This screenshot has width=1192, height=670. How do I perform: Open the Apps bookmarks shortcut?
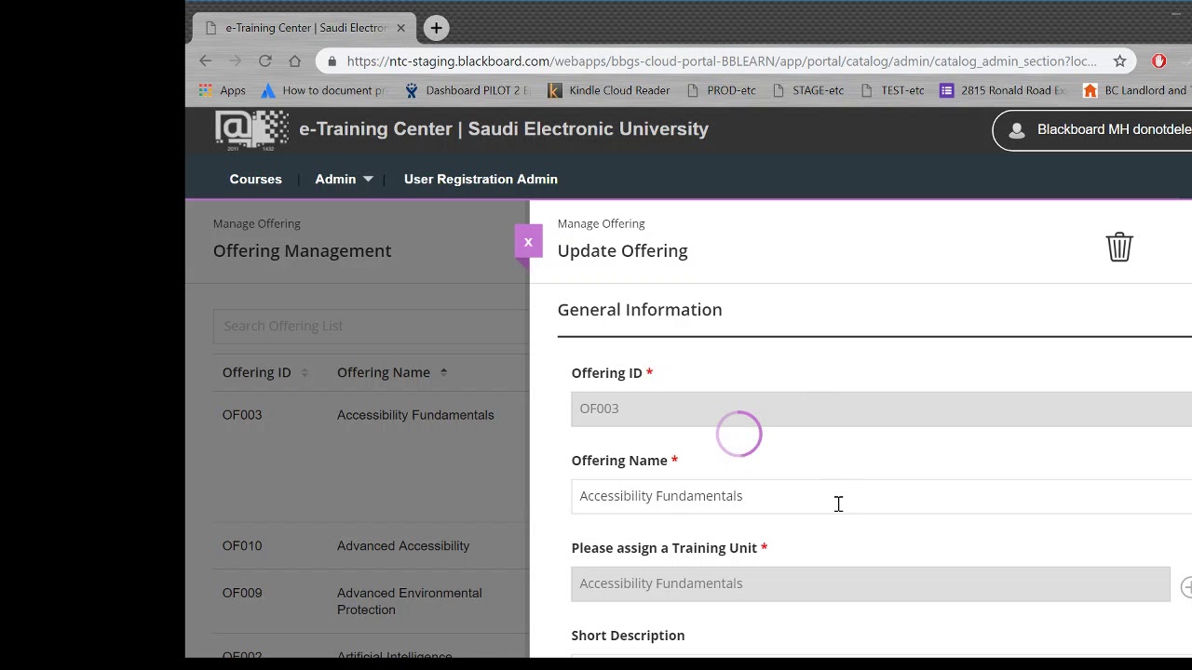pos(223,90)
